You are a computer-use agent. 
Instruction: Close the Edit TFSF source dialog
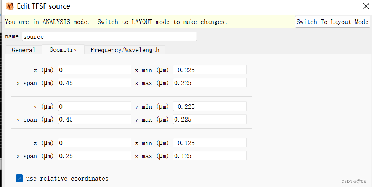tap(365, 6)
